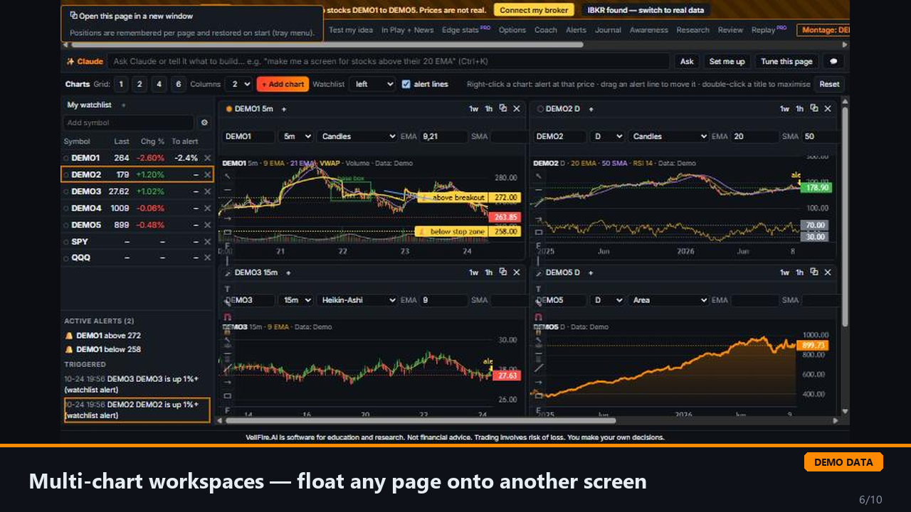Viewport: 911px width, 512px height.
Task: Set chart grid layout to 2
Action: [140, 84]
